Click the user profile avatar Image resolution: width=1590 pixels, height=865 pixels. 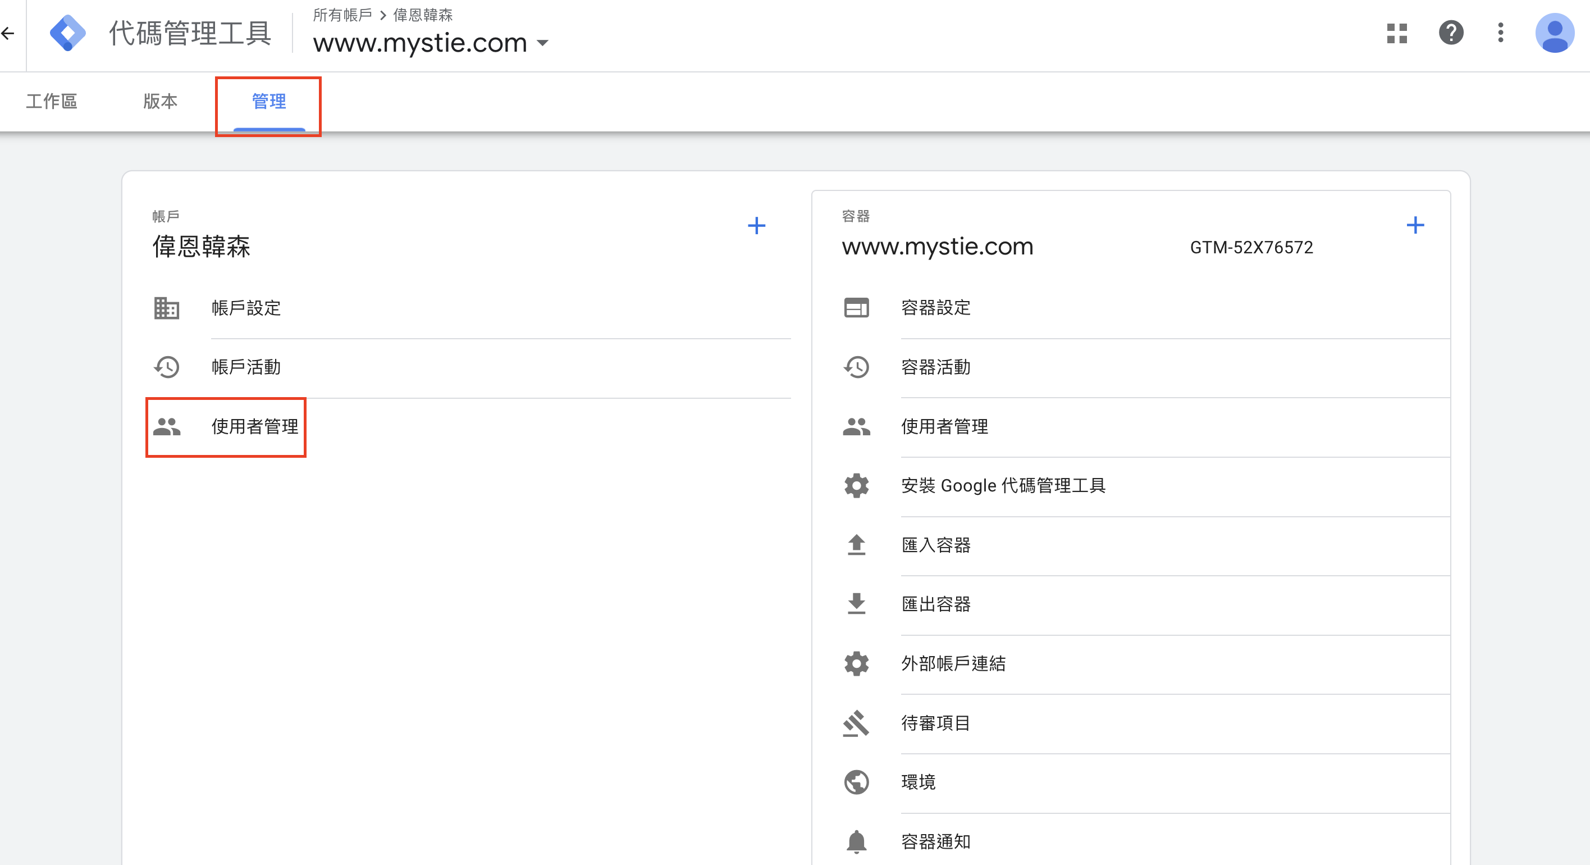1554,33
